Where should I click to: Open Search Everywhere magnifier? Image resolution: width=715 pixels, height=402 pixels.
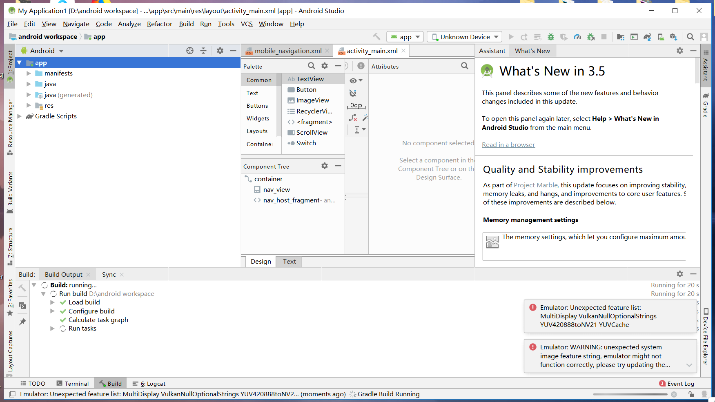(690, 37)
